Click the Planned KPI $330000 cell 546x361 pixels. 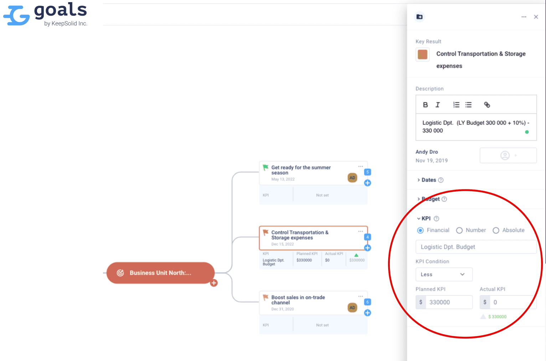click(x=307, y=259)
